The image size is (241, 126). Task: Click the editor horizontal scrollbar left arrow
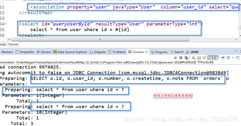pos(9,40)
